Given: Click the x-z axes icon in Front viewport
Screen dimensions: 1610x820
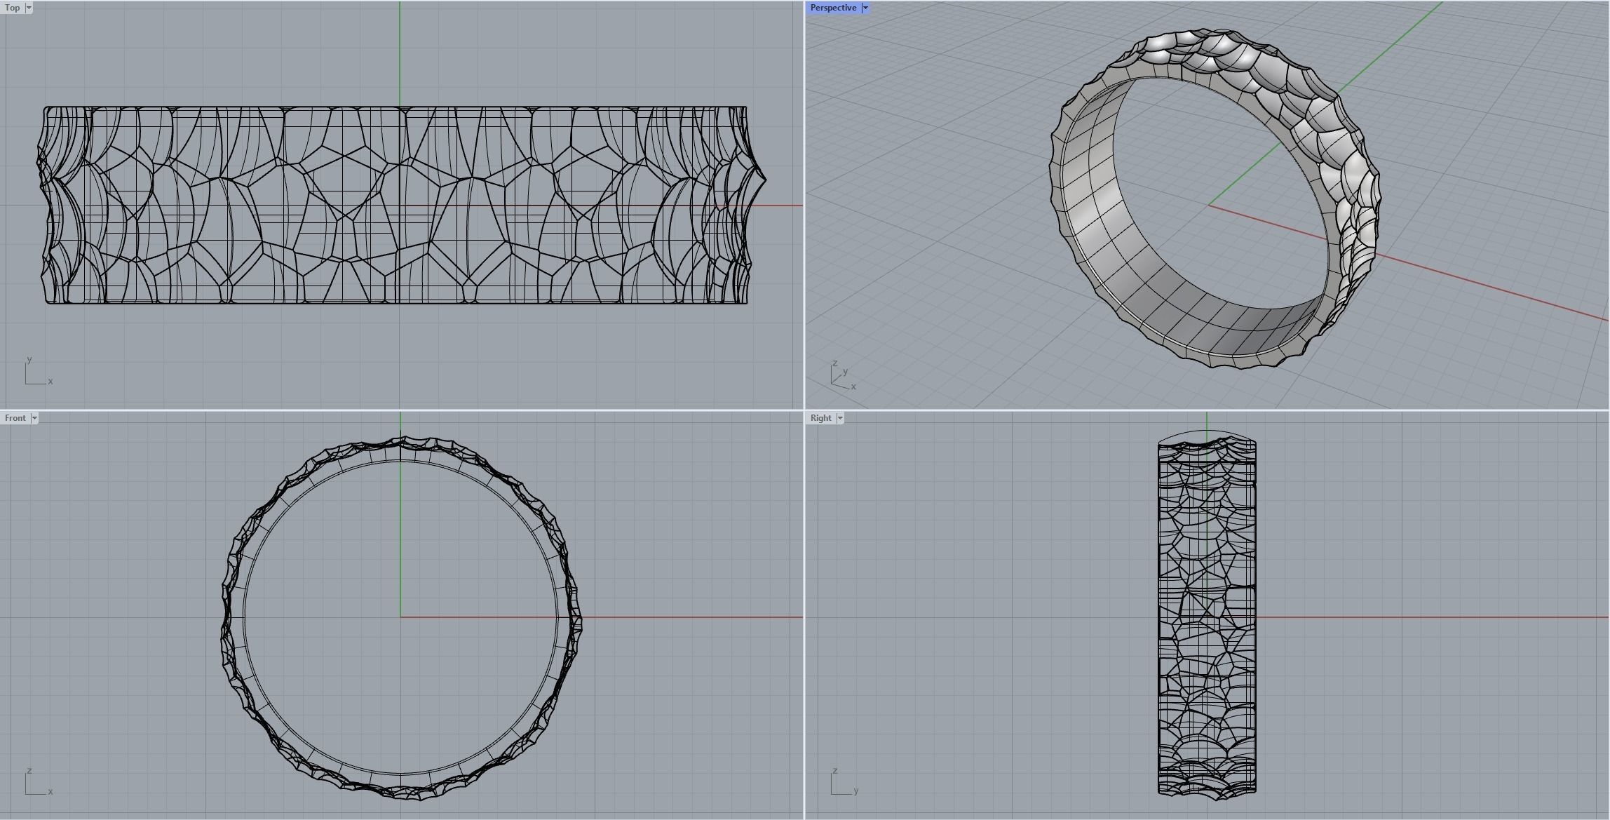Looking at the screenshot, I should coord(39,781).
